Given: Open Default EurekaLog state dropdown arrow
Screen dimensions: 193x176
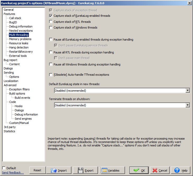Looking at the screenshot, I should (187, 91).
